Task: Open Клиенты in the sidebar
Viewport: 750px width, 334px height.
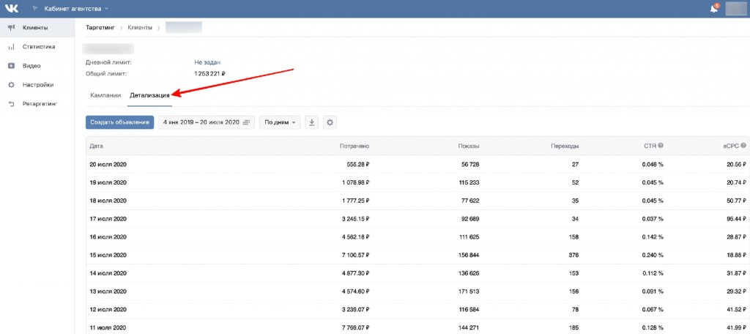Action: click(x=35, y=28)
